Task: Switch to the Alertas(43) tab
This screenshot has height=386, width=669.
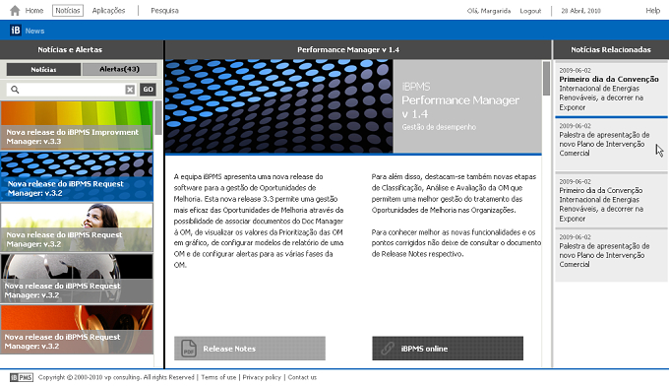Action: click(119, 69)
